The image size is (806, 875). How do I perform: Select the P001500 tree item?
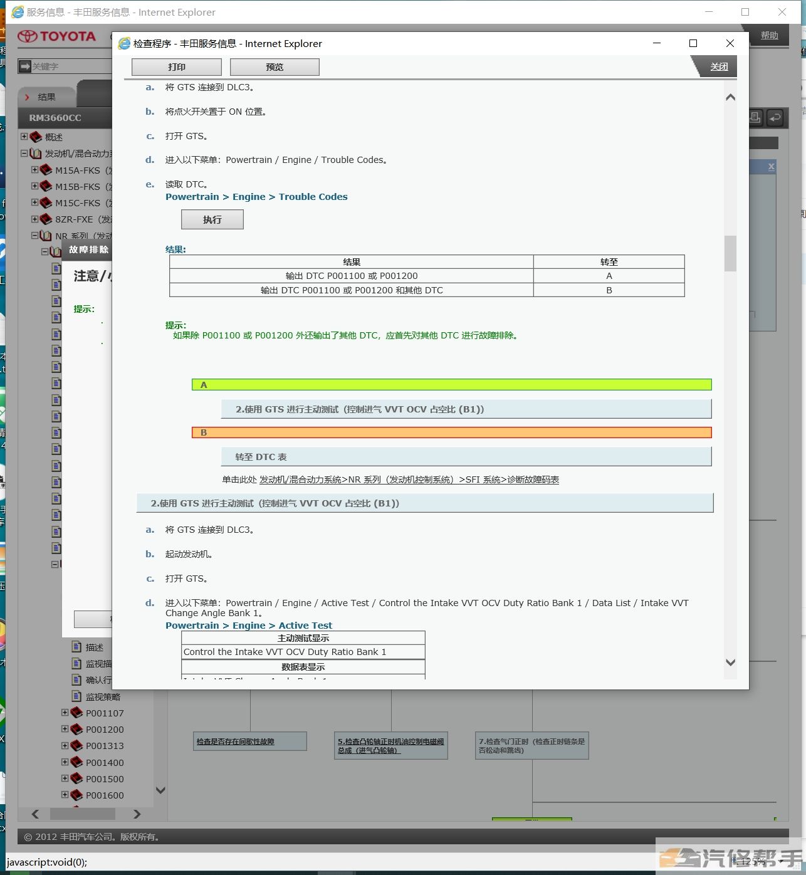pos(105,779)
